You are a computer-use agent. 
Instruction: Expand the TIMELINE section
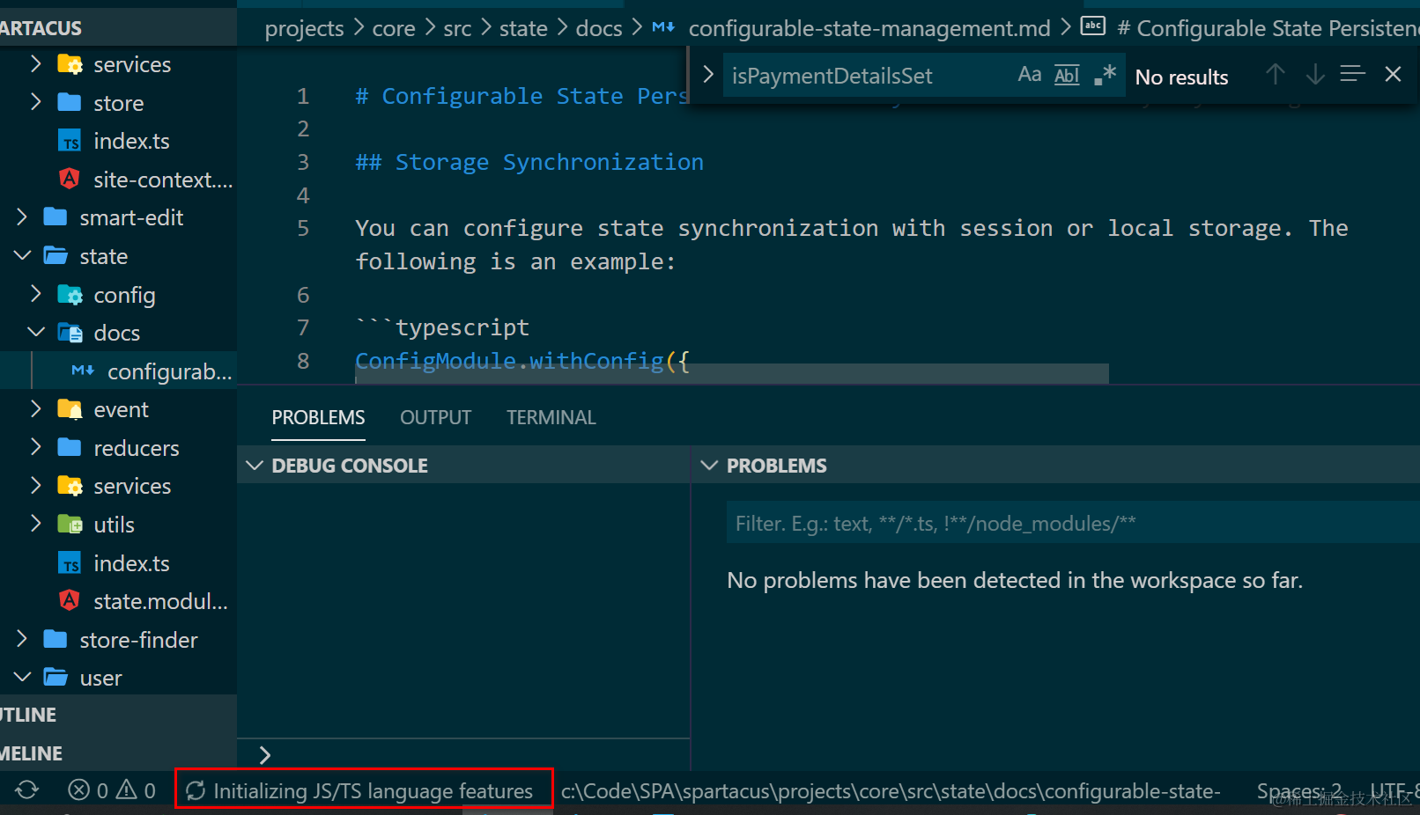(x=118, y=753)
